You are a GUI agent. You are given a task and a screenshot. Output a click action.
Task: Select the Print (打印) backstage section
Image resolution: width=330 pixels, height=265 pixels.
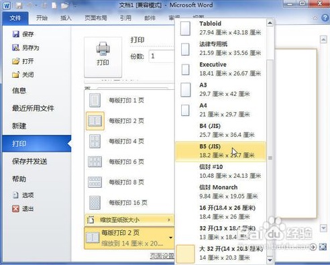coord(37,144)
